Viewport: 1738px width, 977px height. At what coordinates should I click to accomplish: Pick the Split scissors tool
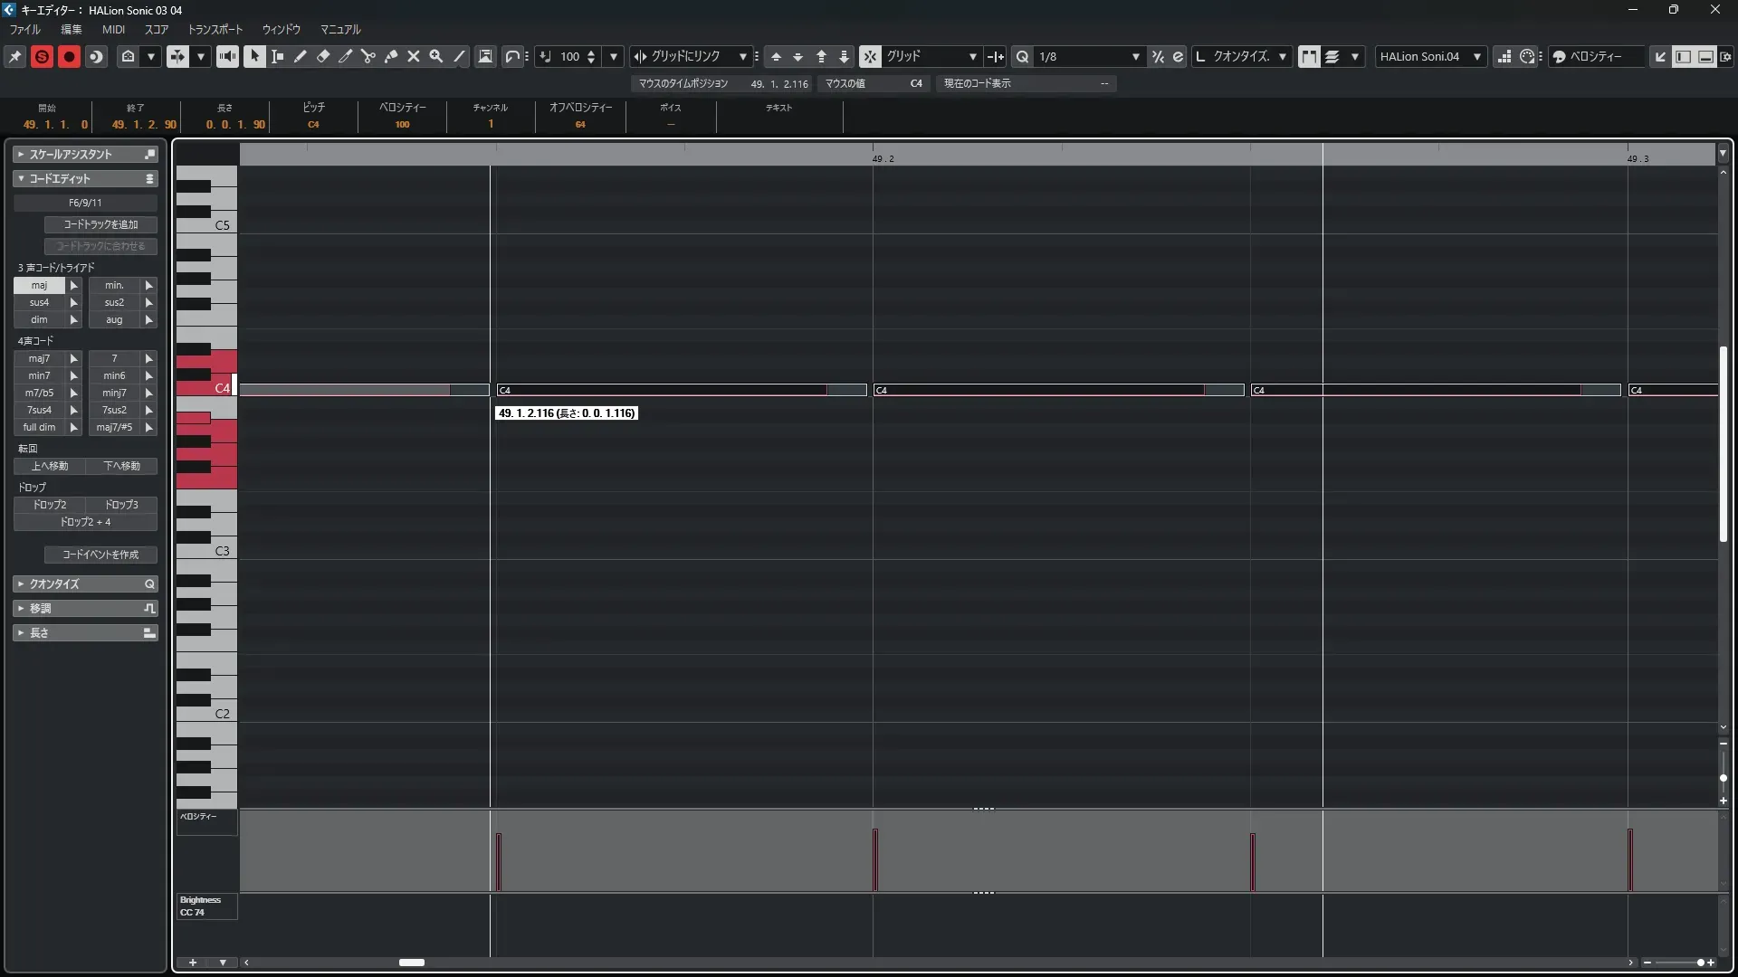(x=368, y=56)
